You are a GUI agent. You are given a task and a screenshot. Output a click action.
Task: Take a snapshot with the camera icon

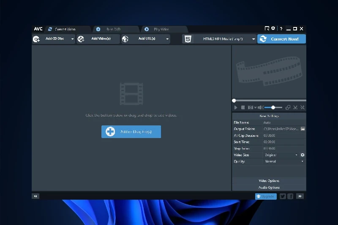(250, 108)
